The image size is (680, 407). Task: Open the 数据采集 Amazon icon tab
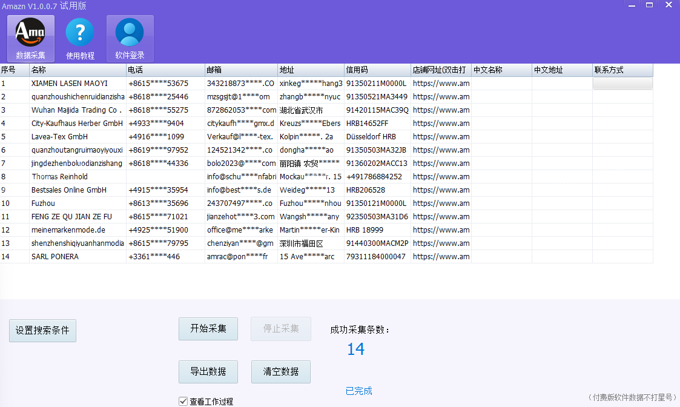[31, 39]
